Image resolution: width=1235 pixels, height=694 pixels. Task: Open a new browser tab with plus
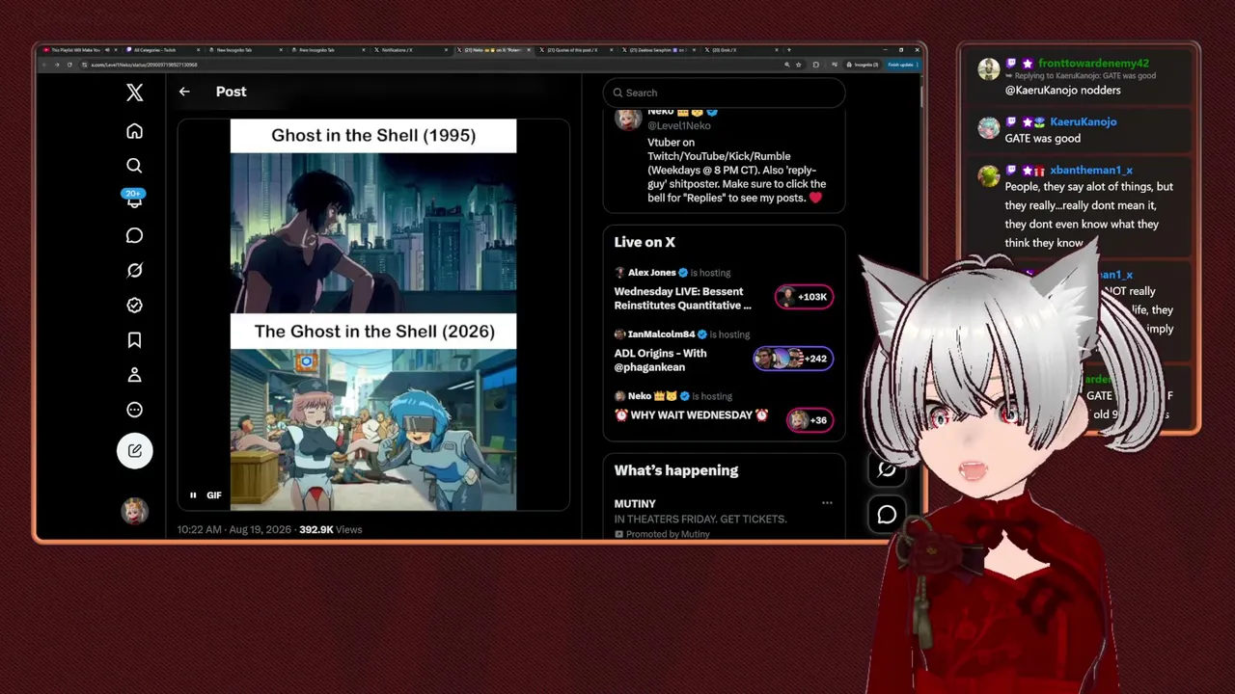pos(788,50)
